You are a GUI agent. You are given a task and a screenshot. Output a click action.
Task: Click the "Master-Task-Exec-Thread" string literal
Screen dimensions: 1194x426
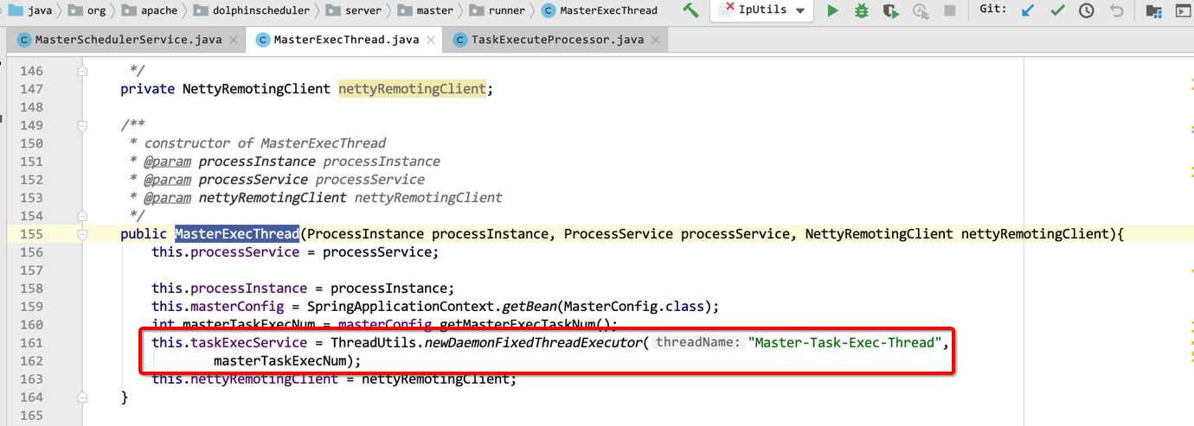pos(844,343)
